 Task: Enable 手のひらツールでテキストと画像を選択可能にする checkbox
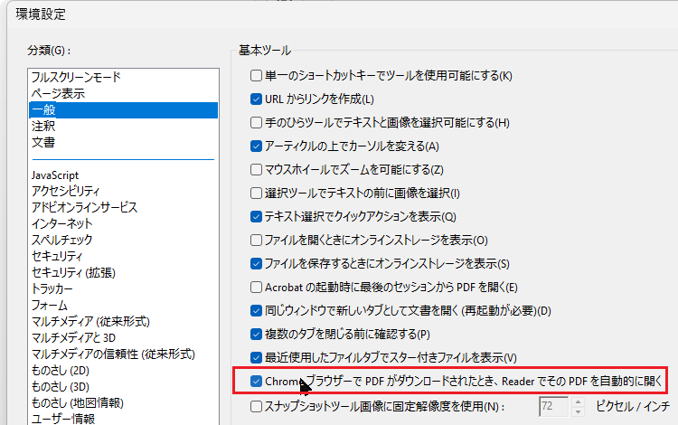[257, 122]
